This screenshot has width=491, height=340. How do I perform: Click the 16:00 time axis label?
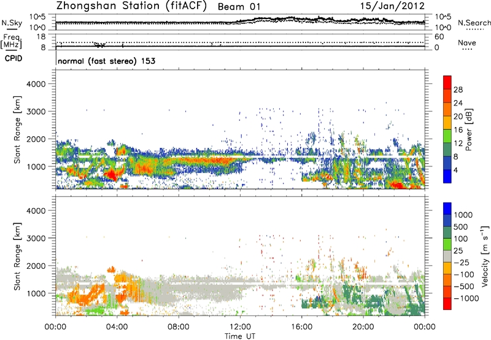pos(301,327)
